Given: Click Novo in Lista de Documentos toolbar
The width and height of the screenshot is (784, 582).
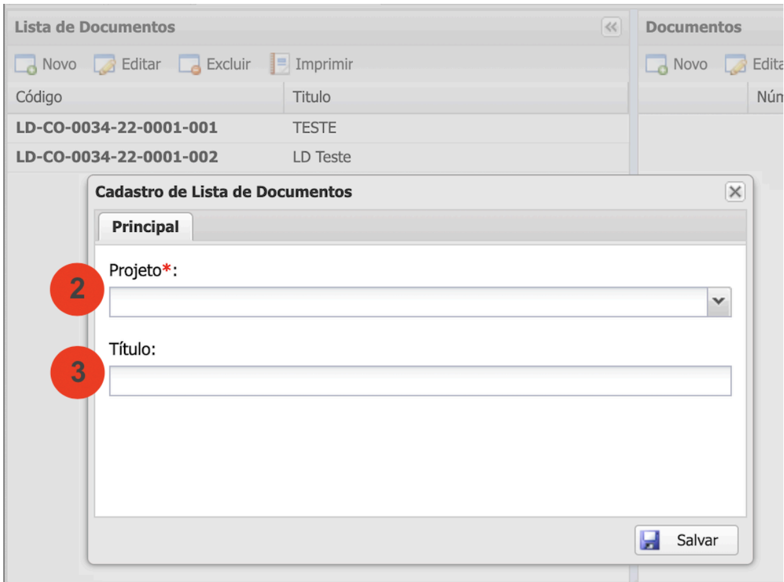Looking at the screenshot, I should [x=46, y=64].
